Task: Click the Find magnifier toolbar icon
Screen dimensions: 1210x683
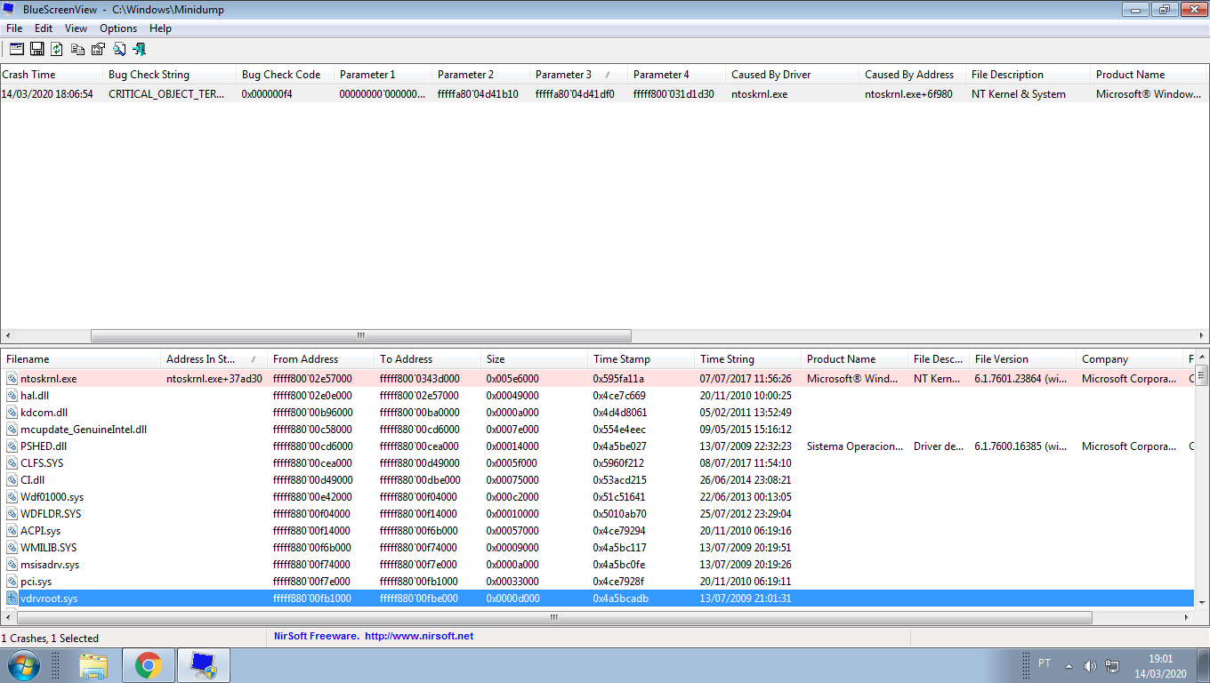Action: (118, 50)
